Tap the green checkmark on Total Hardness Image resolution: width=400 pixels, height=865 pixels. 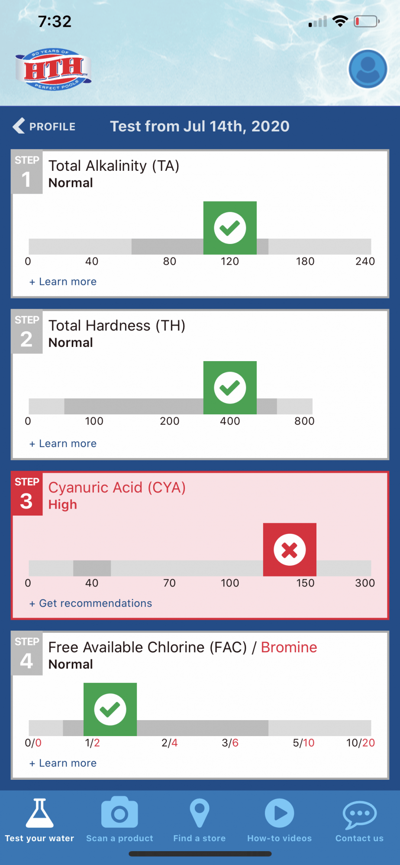click(230, 388)
